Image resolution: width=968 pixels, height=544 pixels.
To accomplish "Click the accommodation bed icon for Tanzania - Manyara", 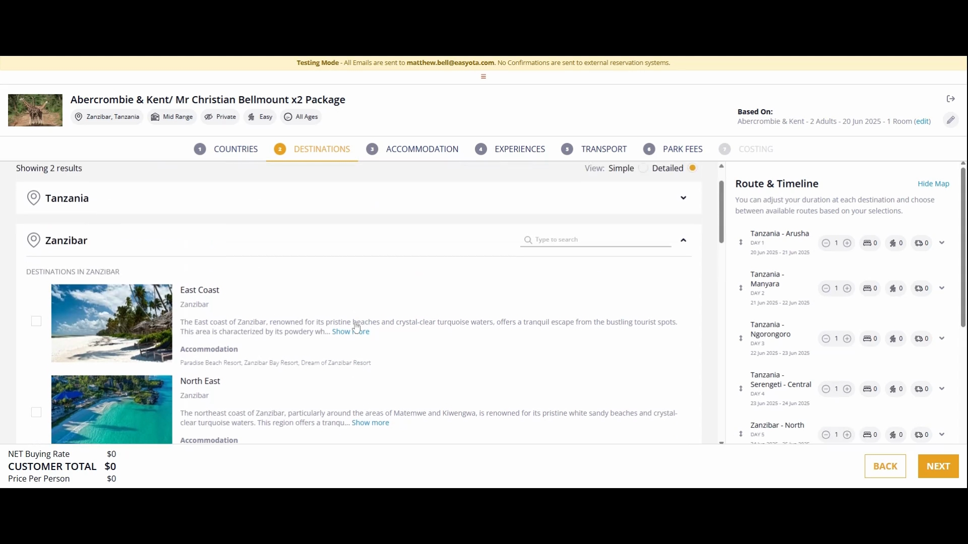I will tap(867, 288).
